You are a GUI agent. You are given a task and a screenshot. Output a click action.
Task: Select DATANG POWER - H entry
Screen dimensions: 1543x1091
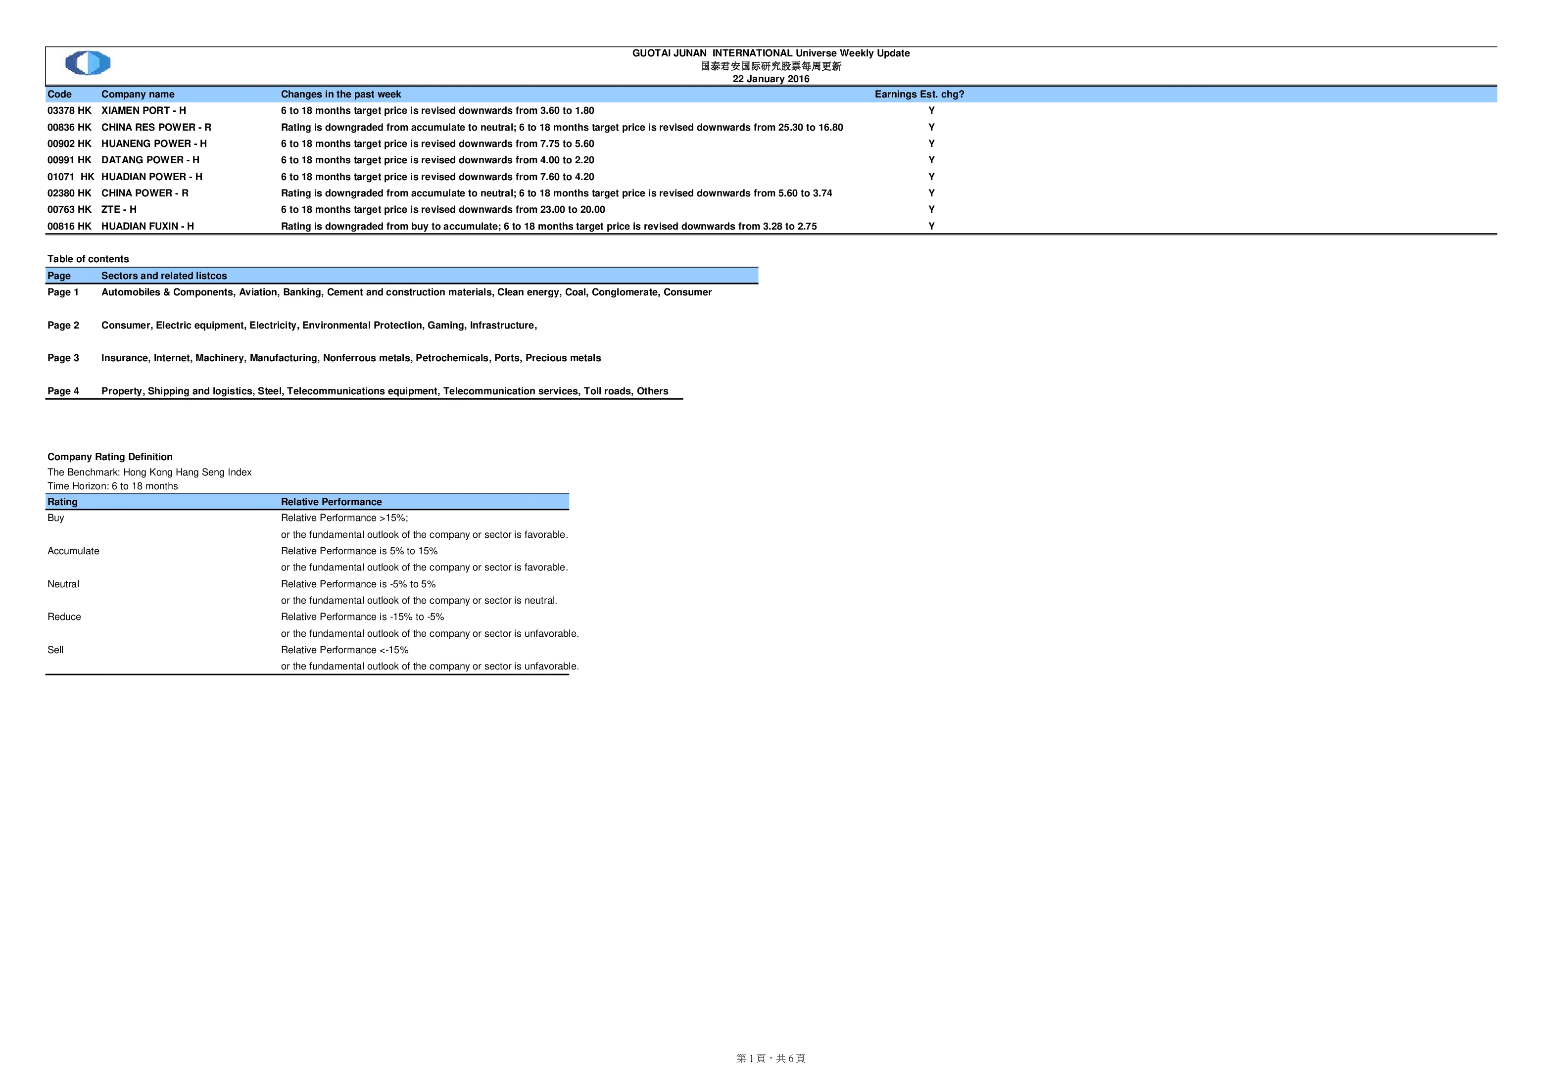(x=150, y=160)
